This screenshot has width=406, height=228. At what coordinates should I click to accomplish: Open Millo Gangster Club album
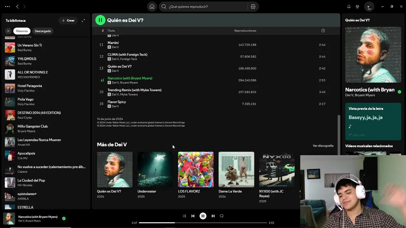[x=46, y=129]
